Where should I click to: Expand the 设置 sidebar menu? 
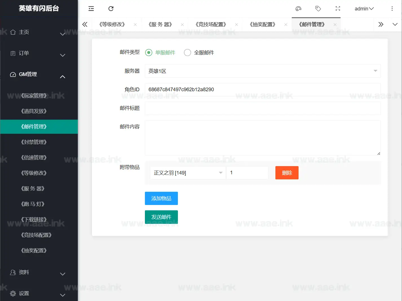coord(63,295)
